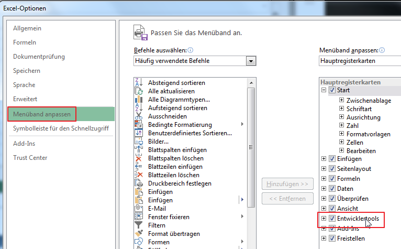The height and width of the screenshot is (249, 401).
Task: Click the Format übertragen brush icon
Action: coord(139,234)
